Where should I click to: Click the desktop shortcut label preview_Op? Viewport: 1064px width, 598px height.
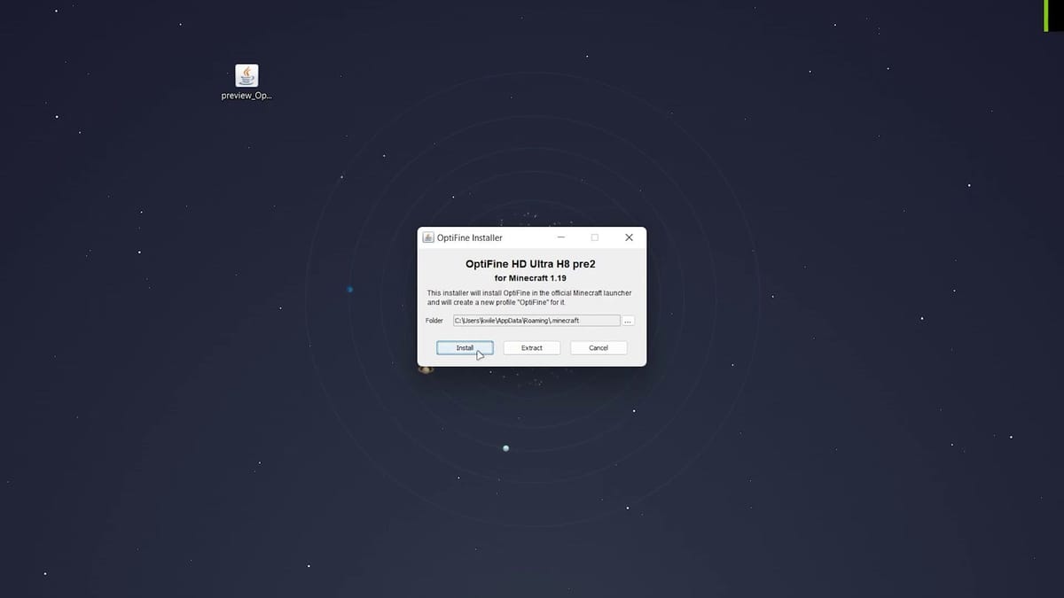pos(246,95)
